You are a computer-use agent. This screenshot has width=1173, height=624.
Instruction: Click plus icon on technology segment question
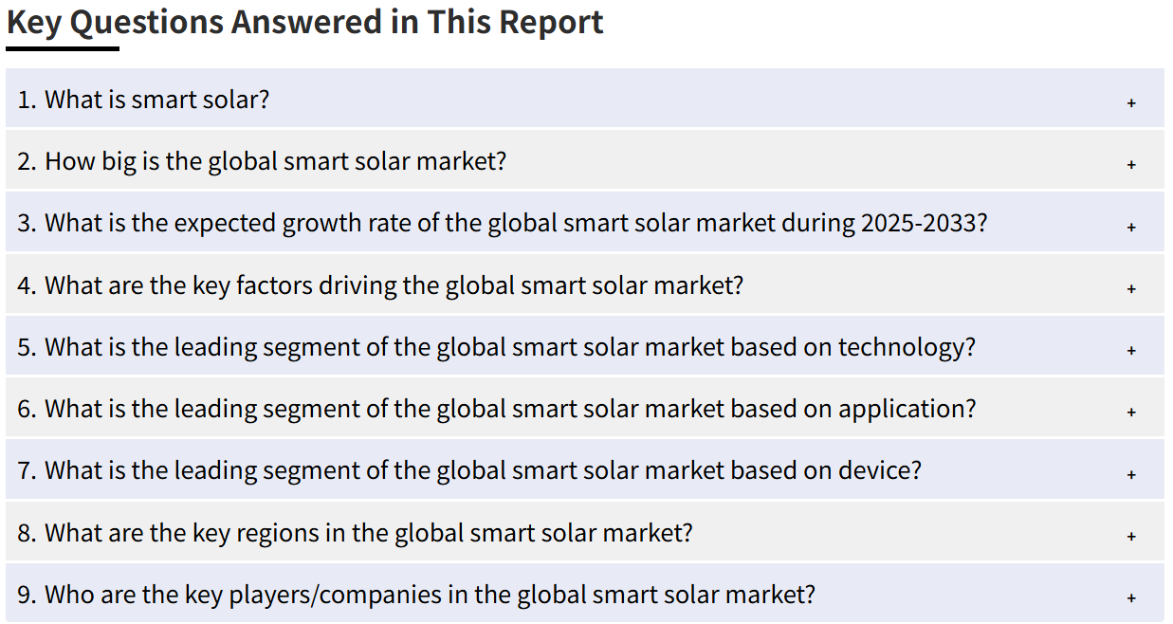tap(1131, 350)
